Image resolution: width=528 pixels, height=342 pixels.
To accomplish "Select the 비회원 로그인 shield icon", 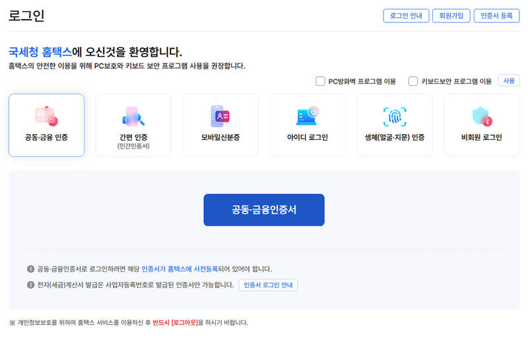I will [482, 116].
